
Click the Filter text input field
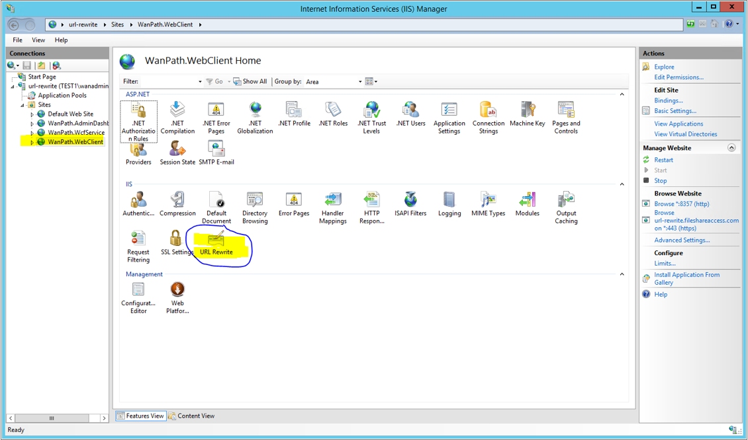[168, 82]
